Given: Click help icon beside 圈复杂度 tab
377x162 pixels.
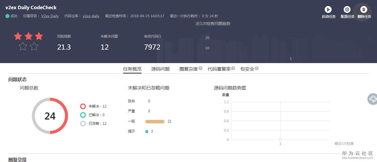Looking at the screenshot, I should [200, 68].
